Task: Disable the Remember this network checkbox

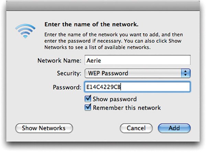Action: coord(89,108)
